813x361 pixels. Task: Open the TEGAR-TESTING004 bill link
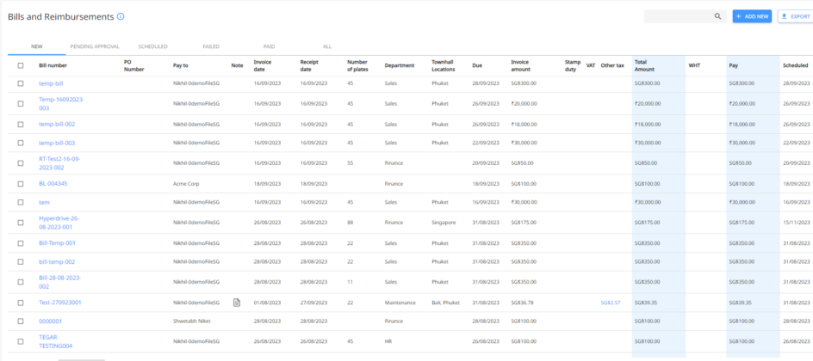click(x=55, y=341)
